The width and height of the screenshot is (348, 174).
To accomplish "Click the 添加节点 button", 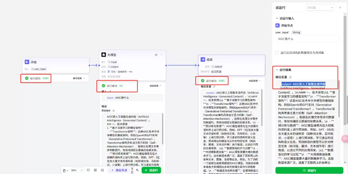I will point(119,170).
